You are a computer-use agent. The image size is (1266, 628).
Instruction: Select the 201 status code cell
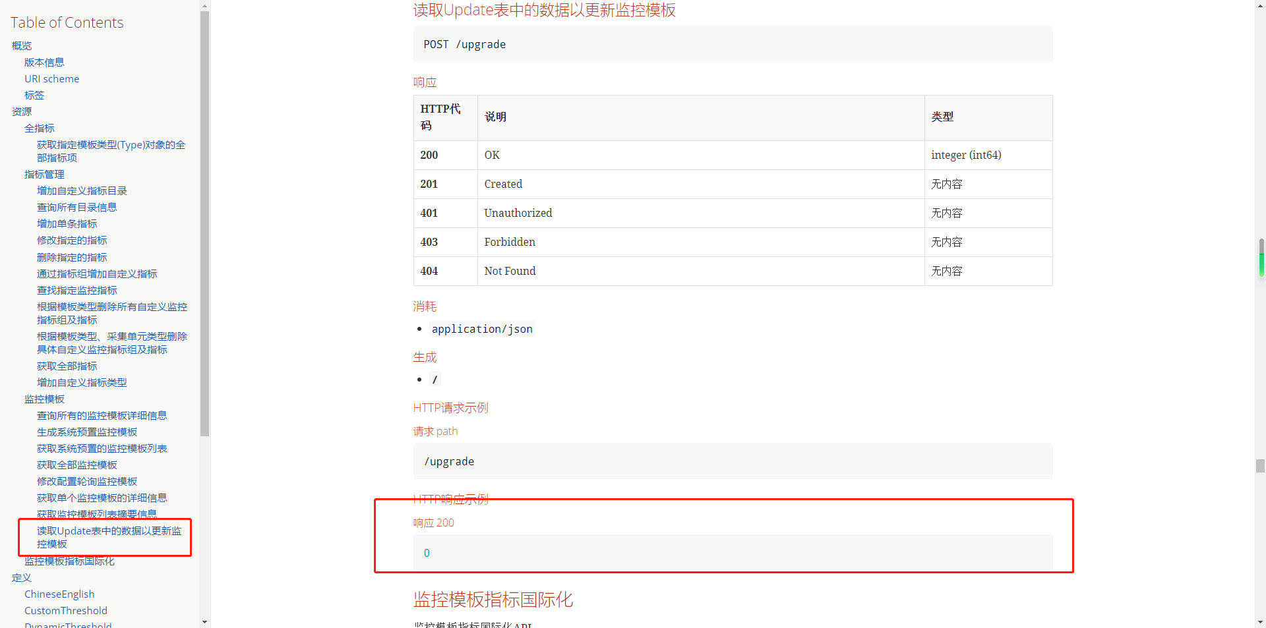click(x=445, y=184)
